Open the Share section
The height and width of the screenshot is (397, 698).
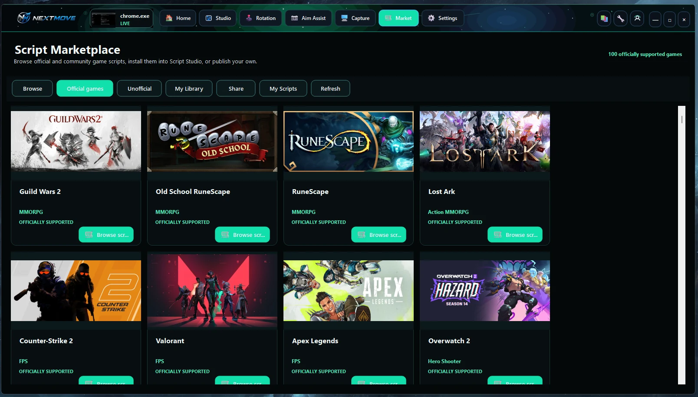coord(236,89)
